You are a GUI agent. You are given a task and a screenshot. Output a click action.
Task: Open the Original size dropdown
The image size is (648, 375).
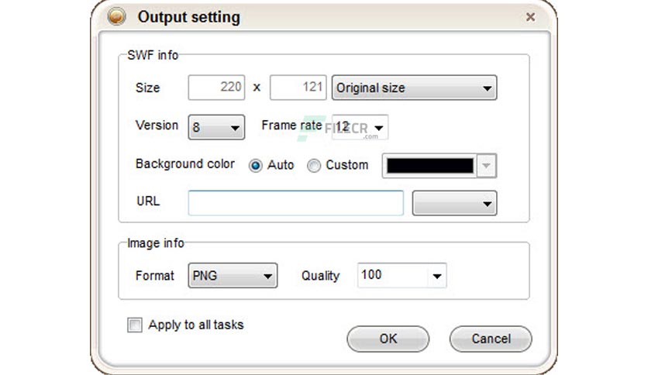pos(414,88)
